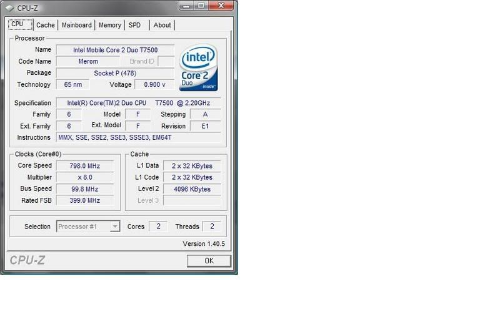This screenshot has height=312, width=500.
Task: Click the 0.900 v voltage value
Action: (154, 85)
